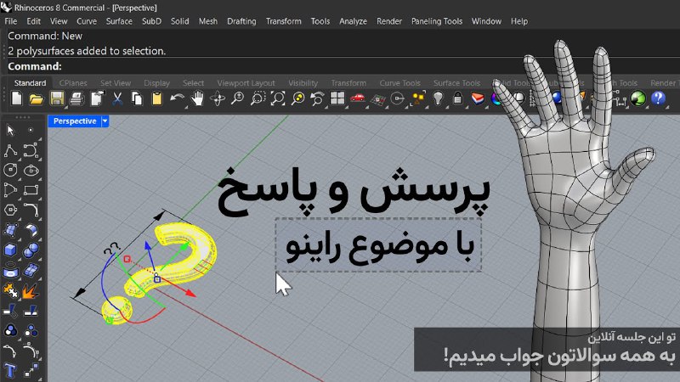This screenshot has width=680, height=382.
Task: Open the Paneling Tools menu
Action: 437,21
